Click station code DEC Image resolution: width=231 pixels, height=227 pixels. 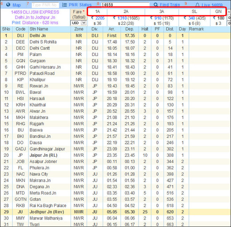(20, 48)
